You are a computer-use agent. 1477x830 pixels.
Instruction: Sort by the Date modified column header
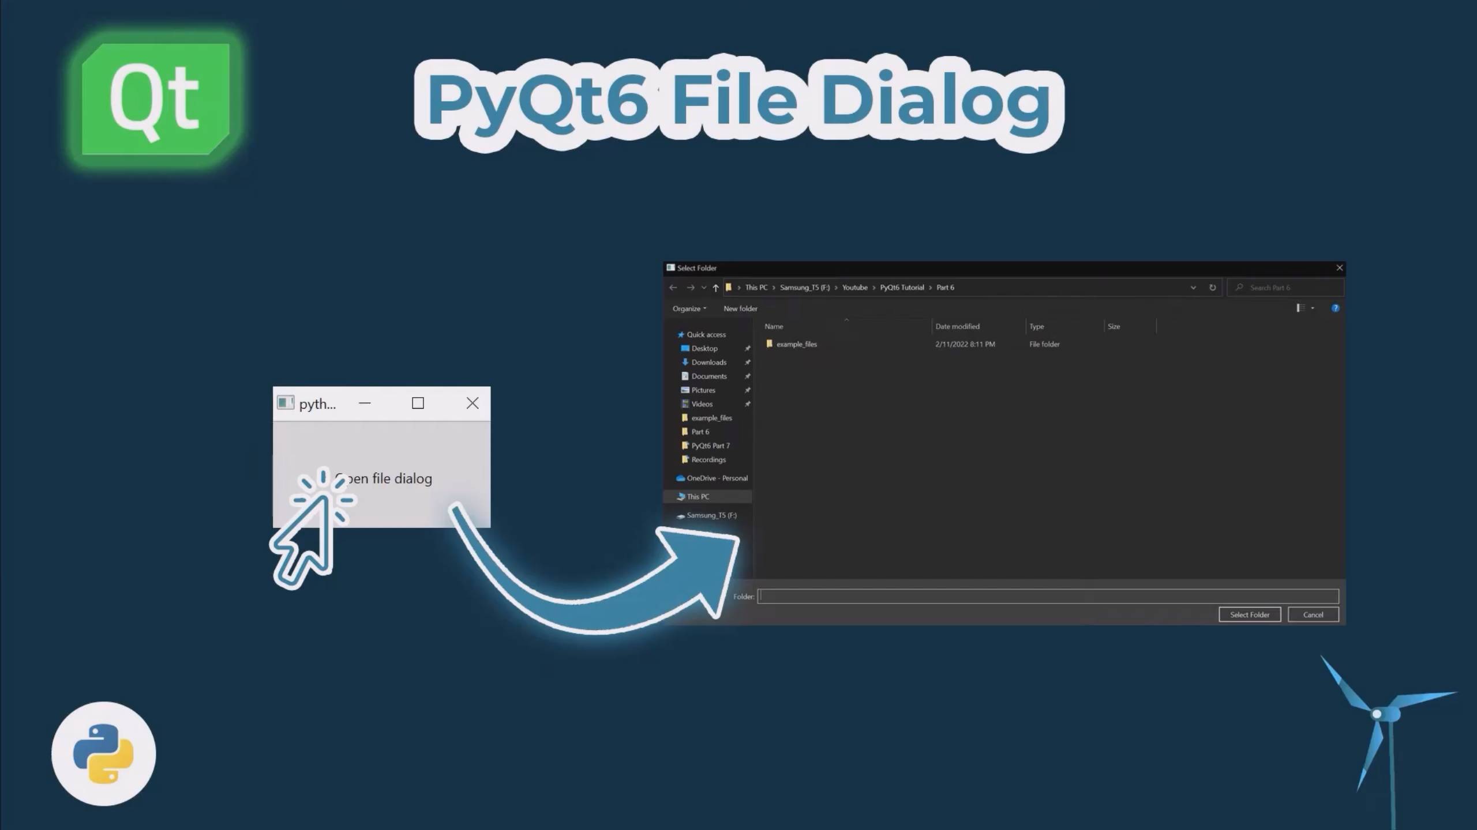pos(957,326)
